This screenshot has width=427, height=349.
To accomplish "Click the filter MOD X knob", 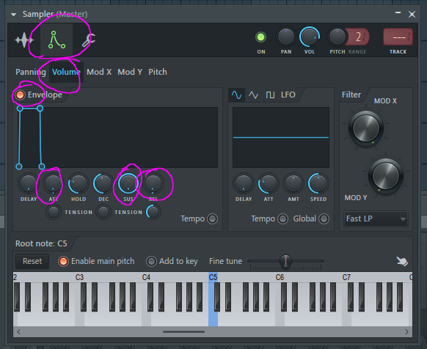I will 365,128.
